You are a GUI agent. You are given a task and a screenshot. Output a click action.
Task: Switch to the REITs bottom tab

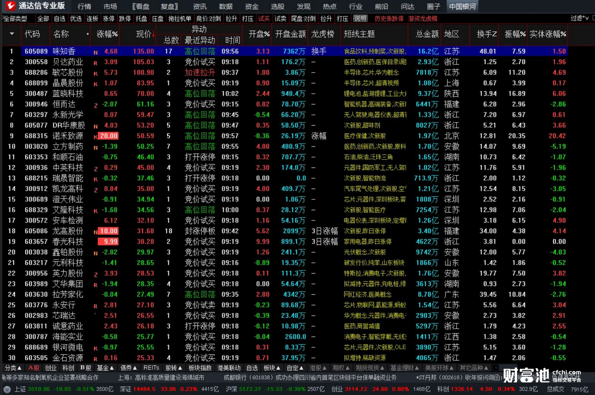pos(151,368)
